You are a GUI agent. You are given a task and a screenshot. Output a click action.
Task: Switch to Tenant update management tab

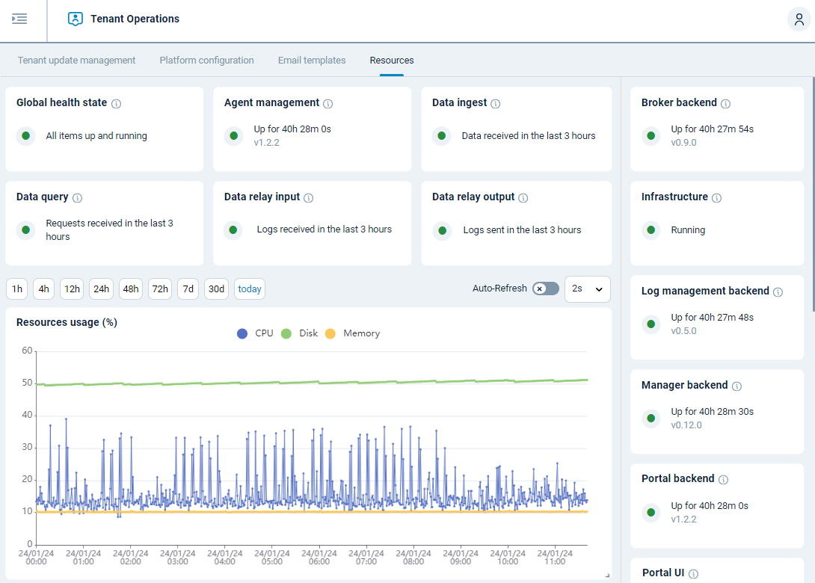[x=76, y=61]
